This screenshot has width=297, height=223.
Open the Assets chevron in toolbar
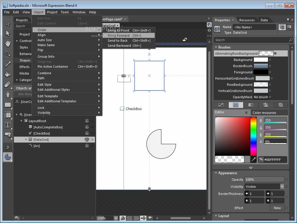pyautogui.click(x=8, y=147)
